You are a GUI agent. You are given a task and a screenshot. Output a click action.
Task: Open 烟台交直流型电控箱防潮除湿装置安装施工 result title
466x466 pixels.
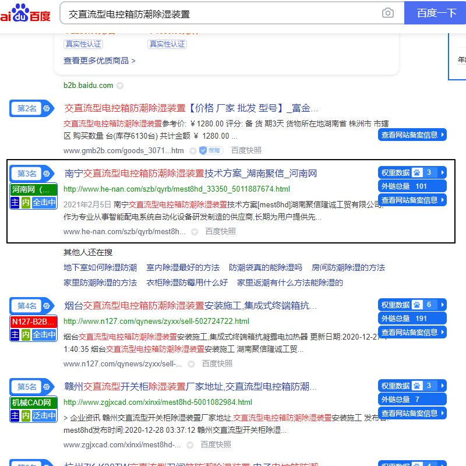click(190, 305)
